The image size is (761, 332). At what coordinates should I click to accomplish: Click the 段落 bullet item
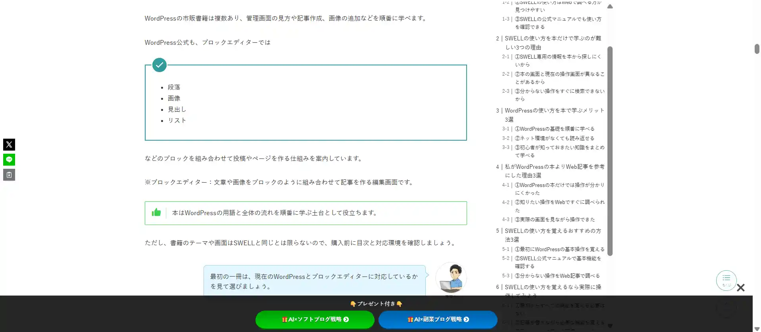pyautogui.click(x=174, y=87)
